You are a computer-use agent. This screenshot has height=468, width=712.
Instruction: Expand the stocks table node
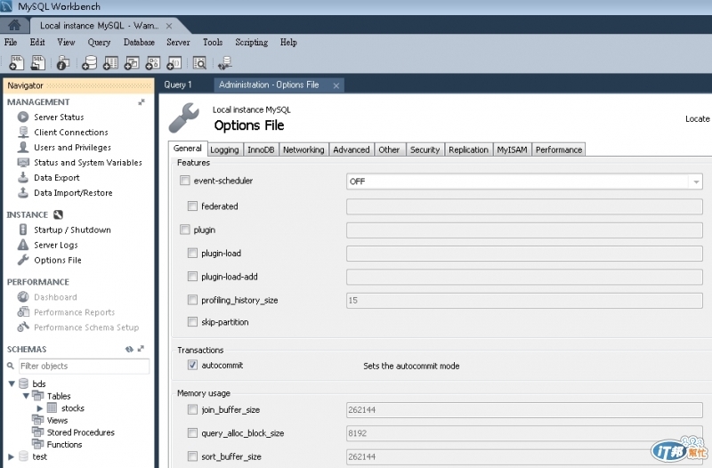(40, 408)
